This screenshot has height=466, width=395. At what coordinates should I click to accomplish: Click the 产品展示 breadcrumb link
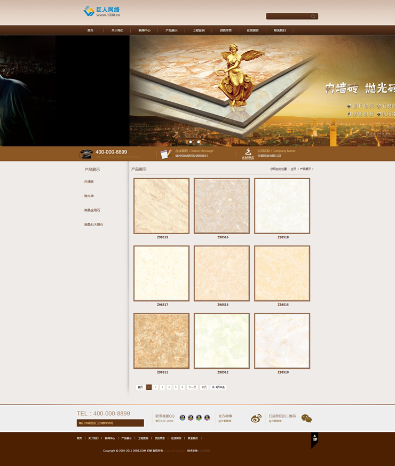305,169
